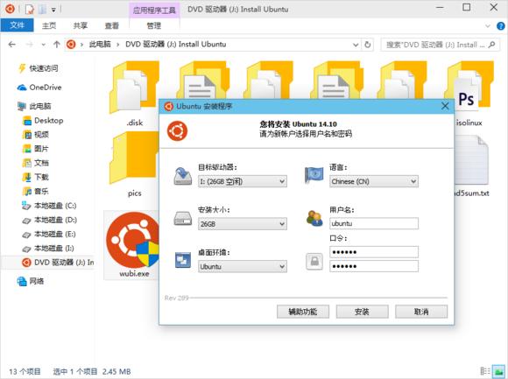Click the Ubuntu logo in installer header

(177, 130)
